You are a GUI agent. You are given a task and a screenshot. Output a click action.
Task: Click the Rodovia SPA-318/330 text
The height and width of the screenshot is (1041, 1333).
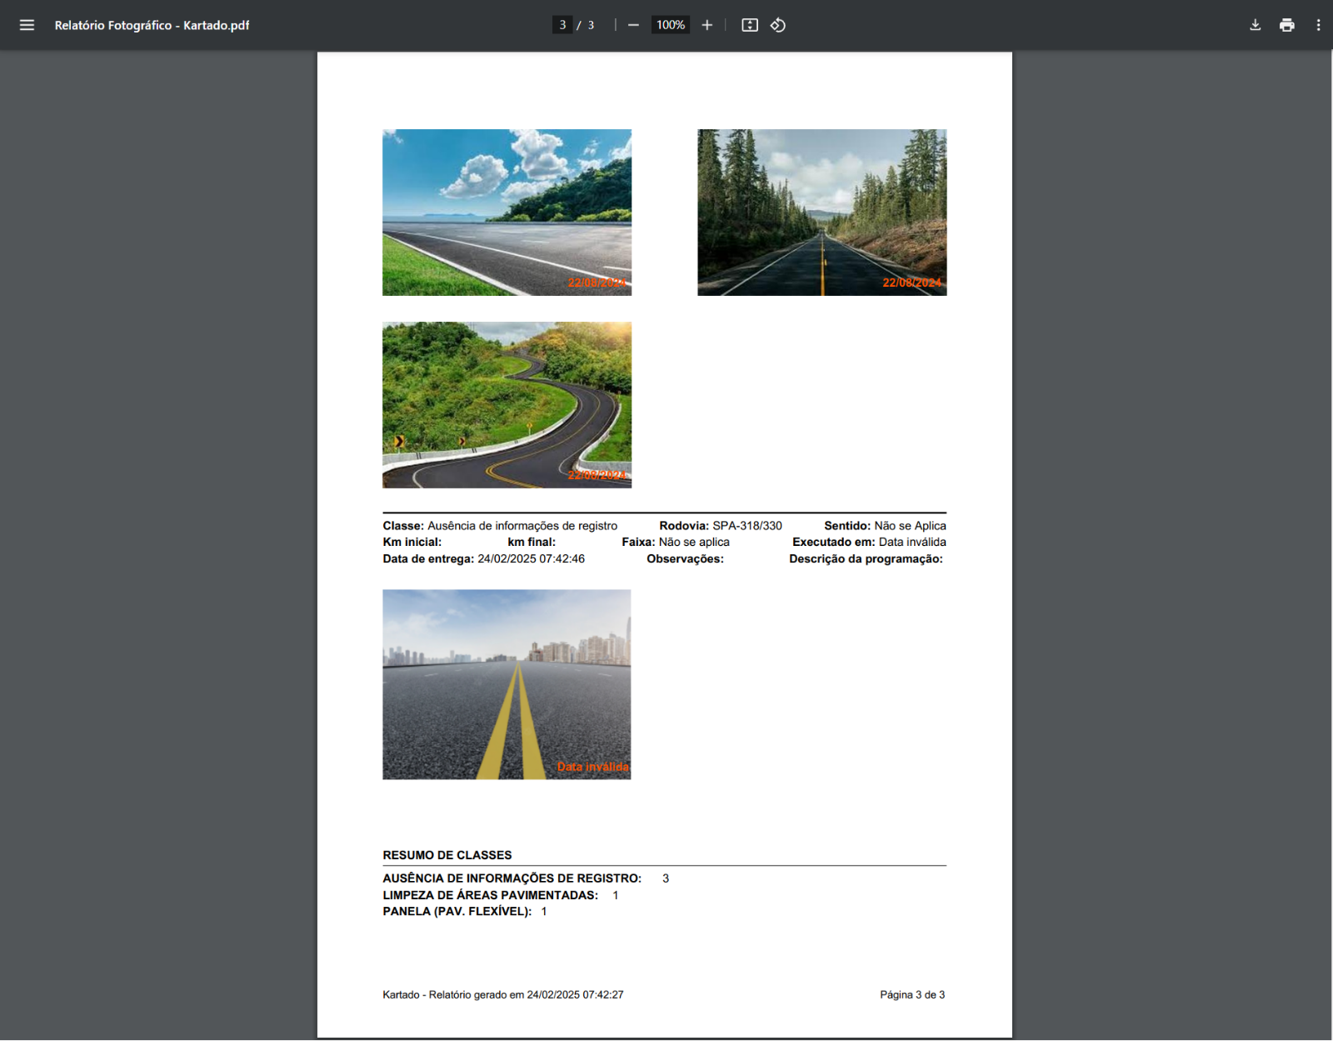coord(721,526)
